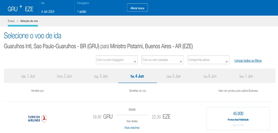Go to Qui, 6 Jun date tab
The width and height of the screenshot is (278, 133).
point(210,76)
